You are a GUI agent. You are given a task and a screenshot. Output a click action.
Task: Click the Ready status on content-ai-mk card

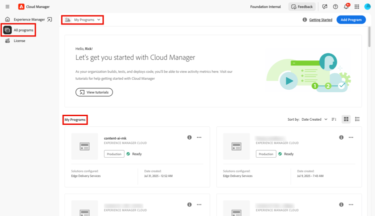[137, 154]
